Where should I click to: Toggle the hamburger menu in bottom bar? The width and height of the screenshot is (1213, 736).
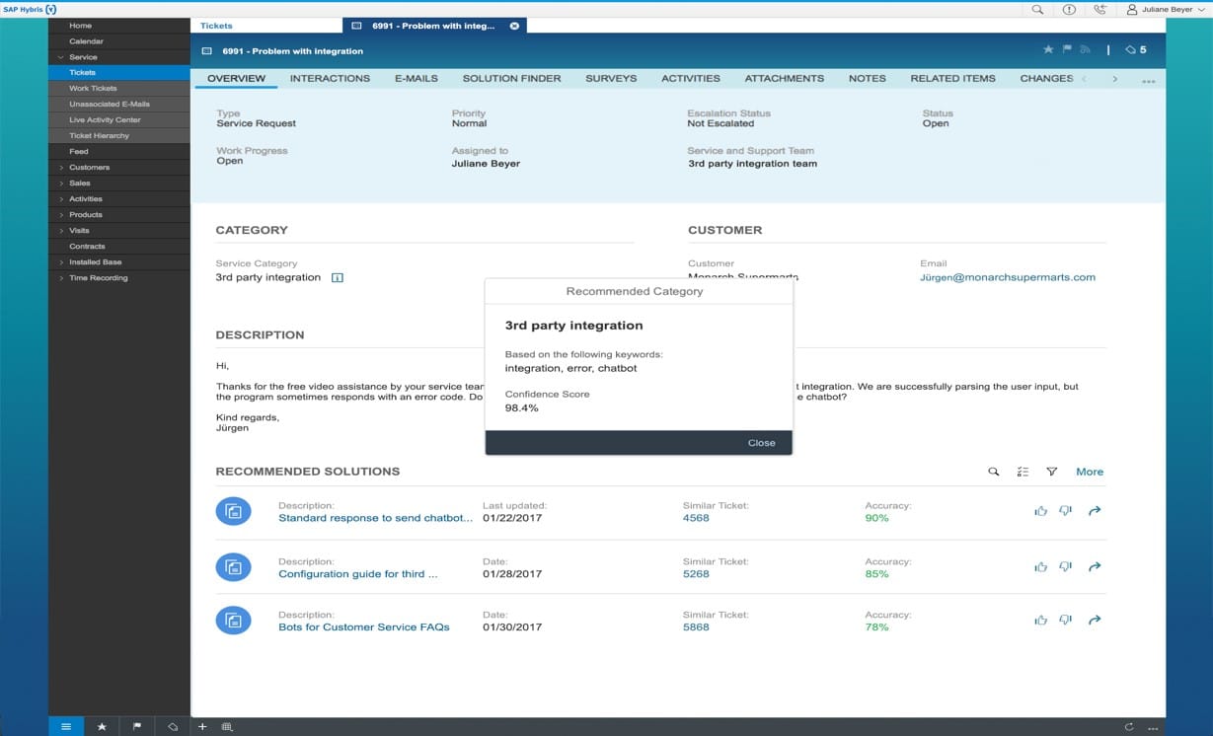(66, 727)
